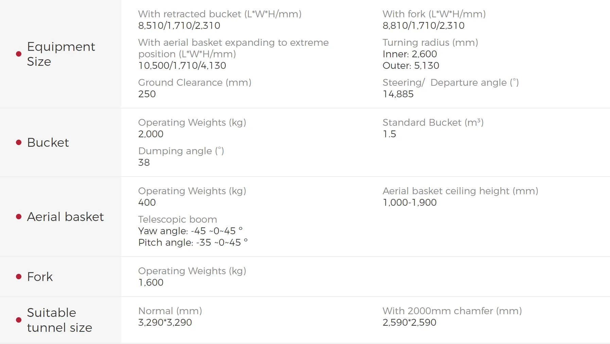Click the chamfer tunnel size 2,590*2,590

pos(409,322)
